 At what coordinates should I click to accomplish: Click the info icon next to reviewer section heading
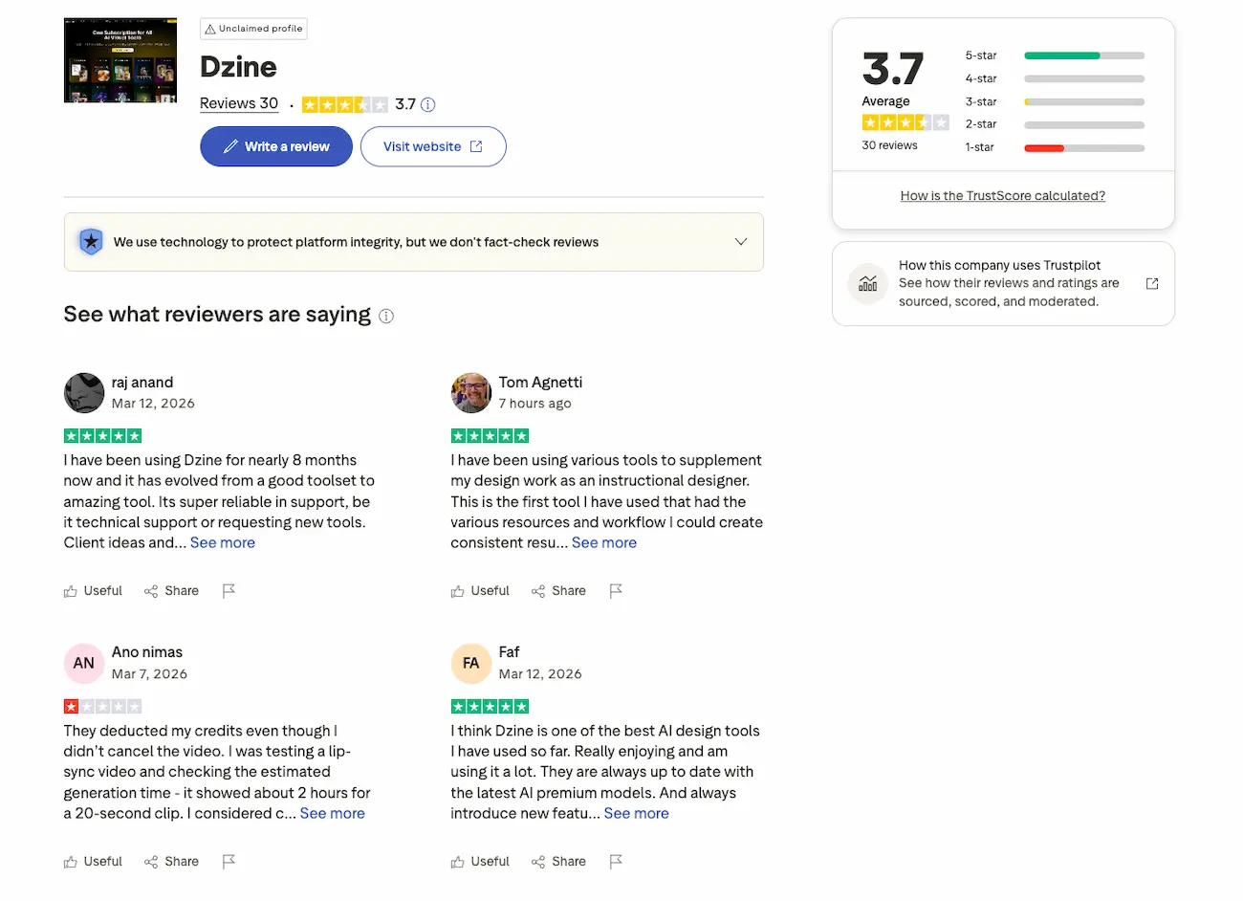(386, 316)
